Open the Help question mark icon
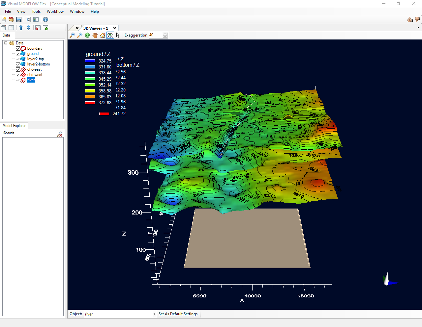Viewport: 422px width, 327px height. pyautogui.click(x=45, y=19)
